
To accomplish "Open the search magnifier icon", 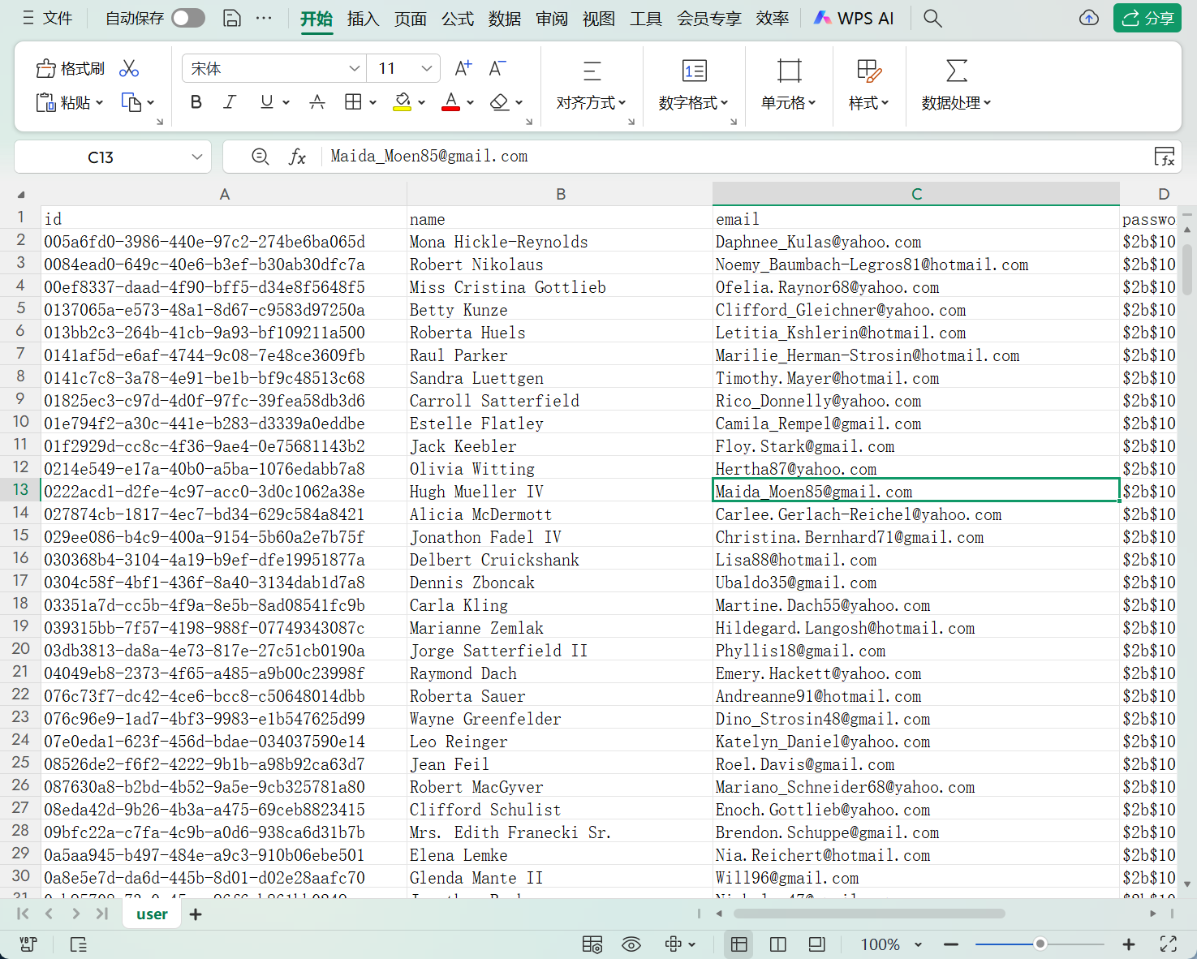I will pyautogui.click(x=932, y=19).
